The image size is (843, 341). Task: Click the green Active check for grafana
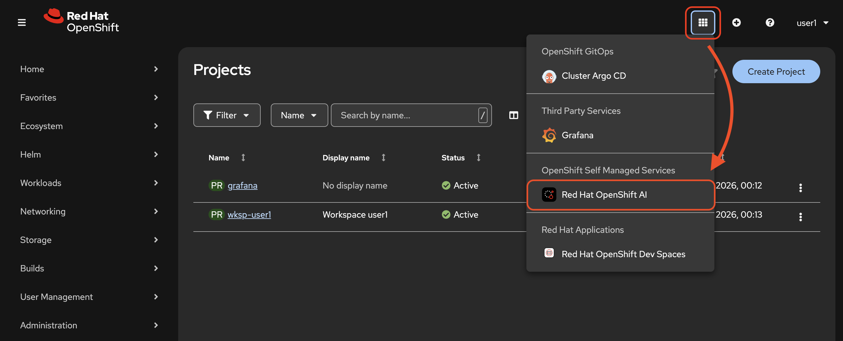click(x=446, y=185)
